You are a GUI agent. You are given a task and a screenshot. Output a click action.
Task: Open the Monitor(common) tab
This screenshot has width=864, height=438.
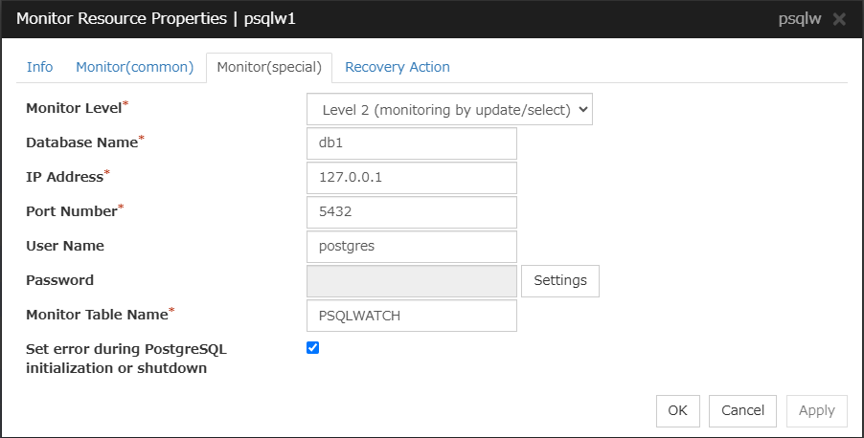pyautogui.click(x=135, y=67)
